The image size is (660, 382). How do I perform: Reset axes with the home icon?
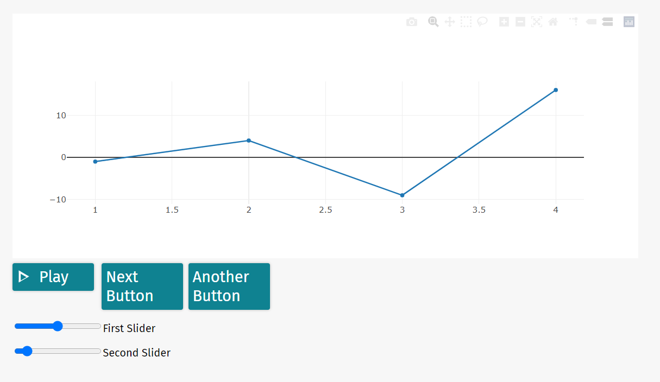tap(553, 22)
